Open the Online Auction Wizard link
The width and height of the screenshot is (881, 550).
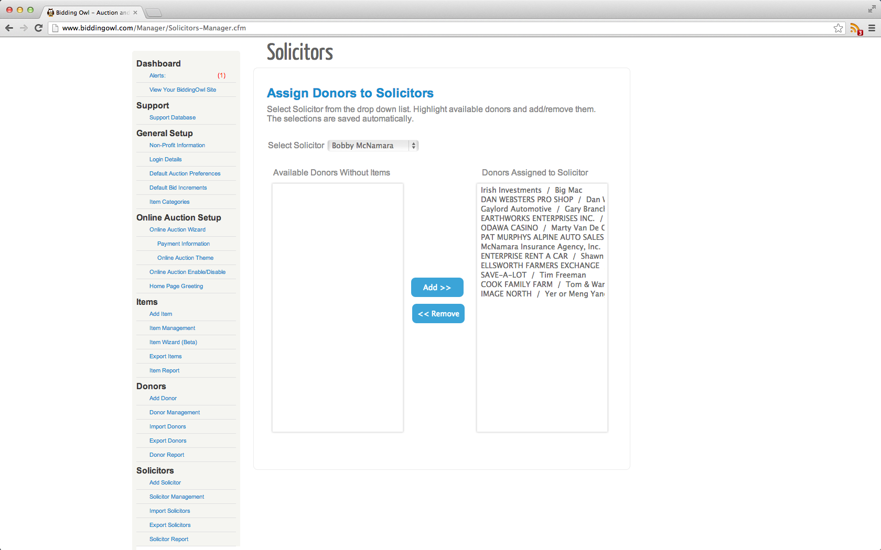(x=177, y=229)
